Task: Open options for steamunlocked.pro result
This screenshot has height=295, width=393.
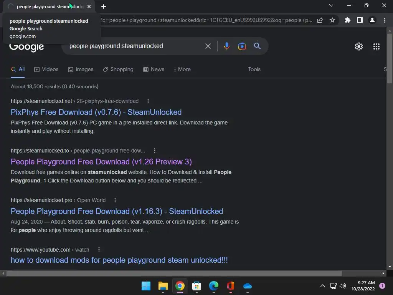Action: click(x=115, y=200)
